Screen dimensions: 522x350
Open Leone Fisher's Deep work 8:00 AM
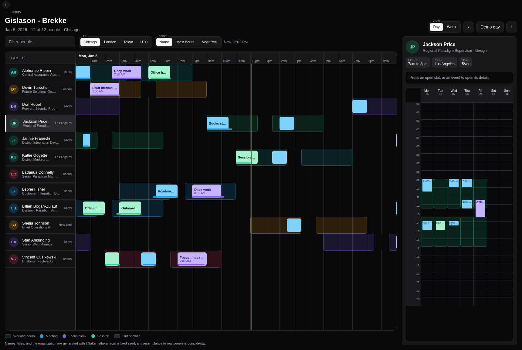pyautogui.click(x=207, y=191)
